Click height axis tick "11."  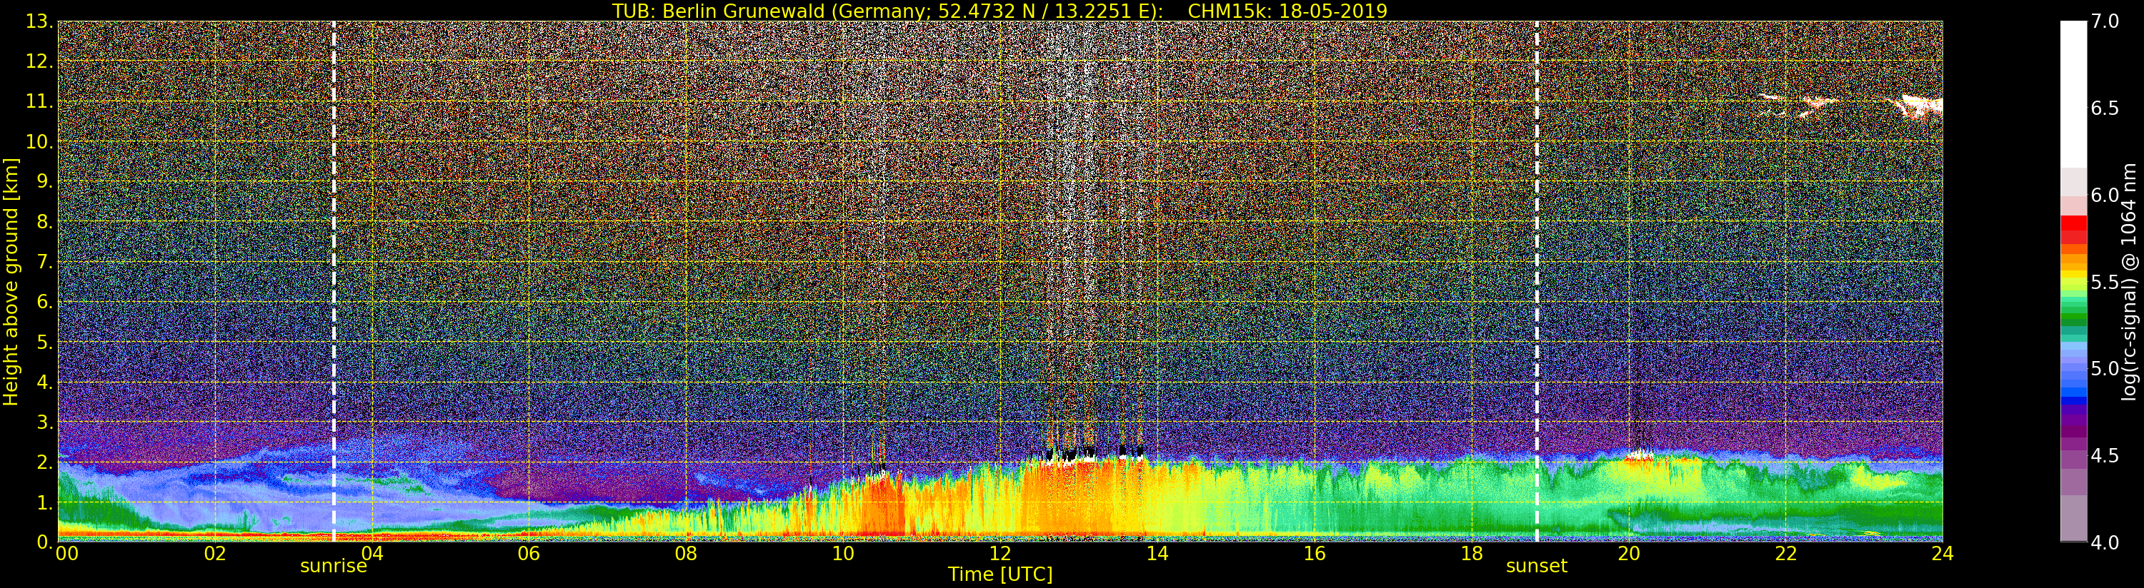[39, 101]
